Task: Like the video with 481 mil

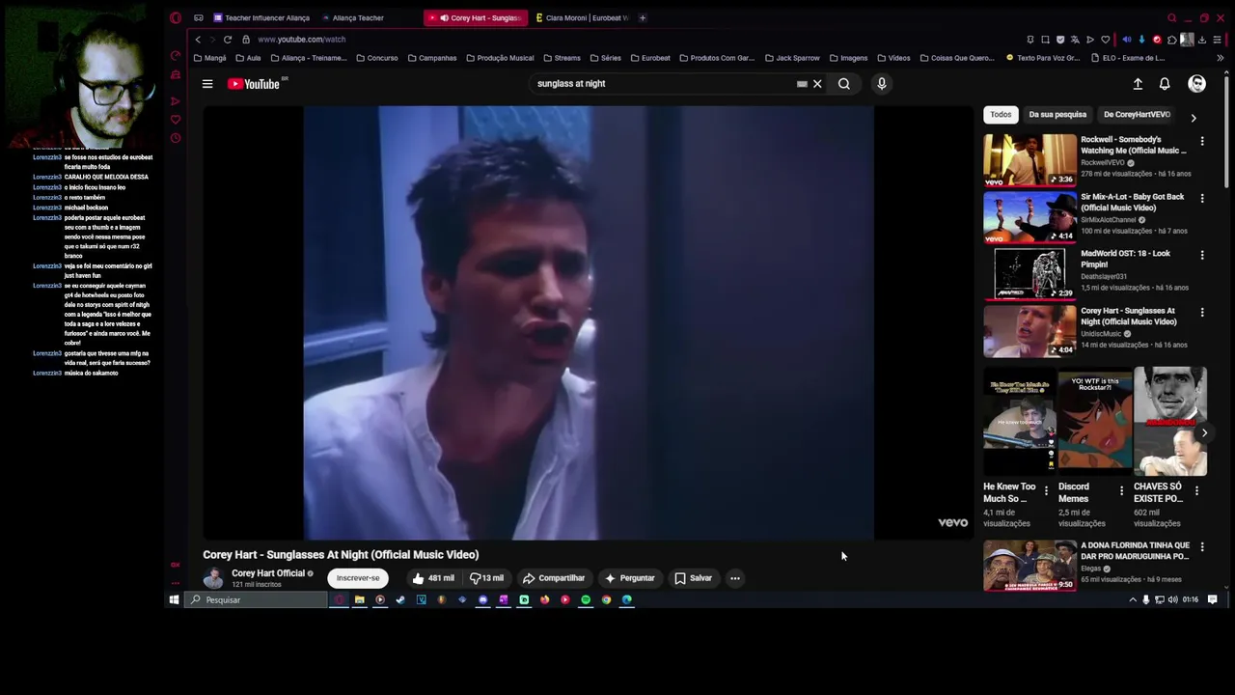Action: pyautogui.click(x=432, y=578)
